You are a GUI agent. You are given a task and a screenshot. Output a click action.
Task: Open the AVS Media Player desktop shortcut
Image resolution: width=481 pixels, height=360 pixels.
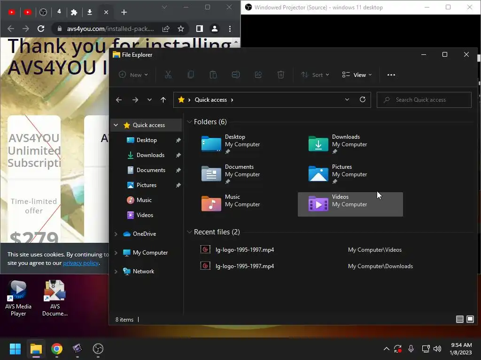click(18, 298)
